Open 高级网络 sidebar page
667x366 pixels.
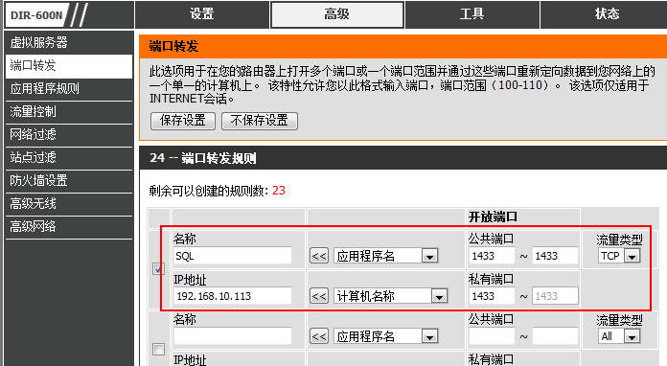point(69,226)
